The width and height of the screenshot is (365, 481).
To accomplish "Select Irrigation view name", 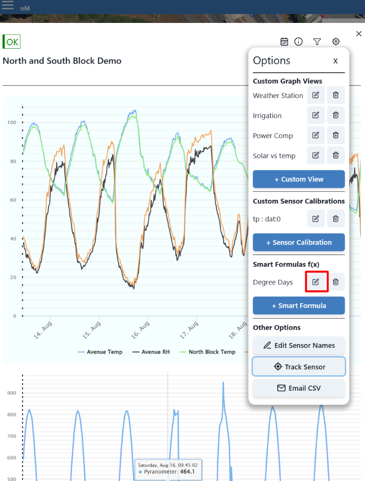I will point(267,116).
